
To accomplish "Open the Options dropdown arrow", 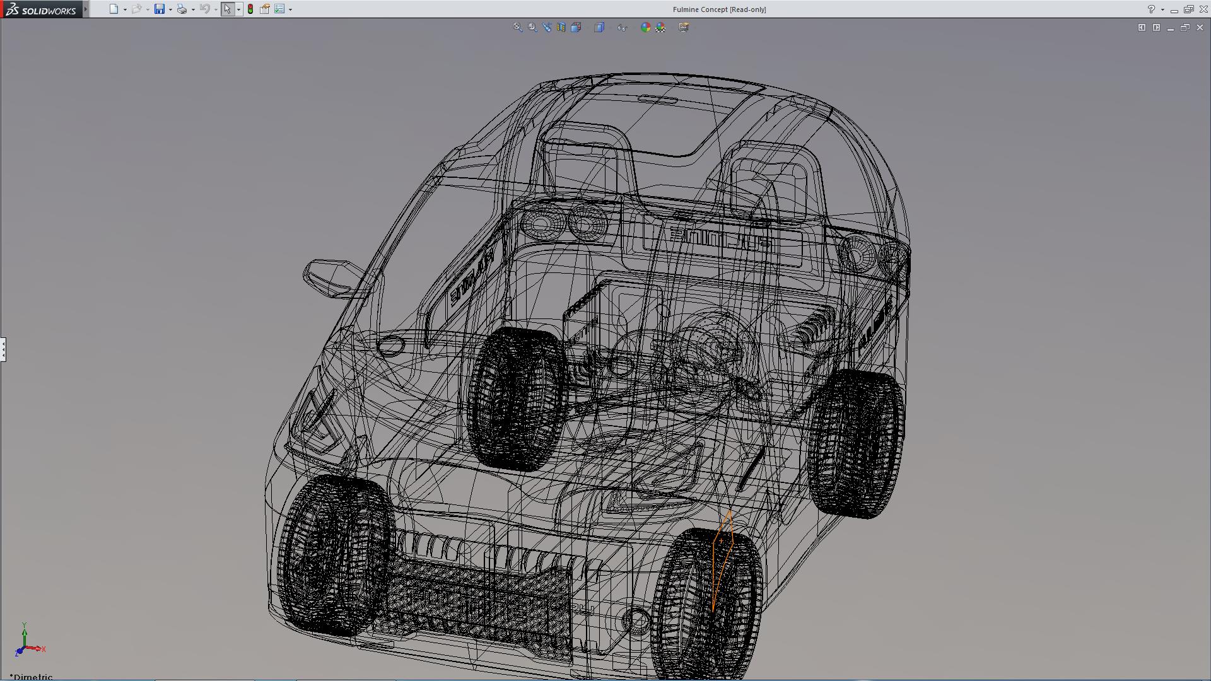I will pos(290,9).
